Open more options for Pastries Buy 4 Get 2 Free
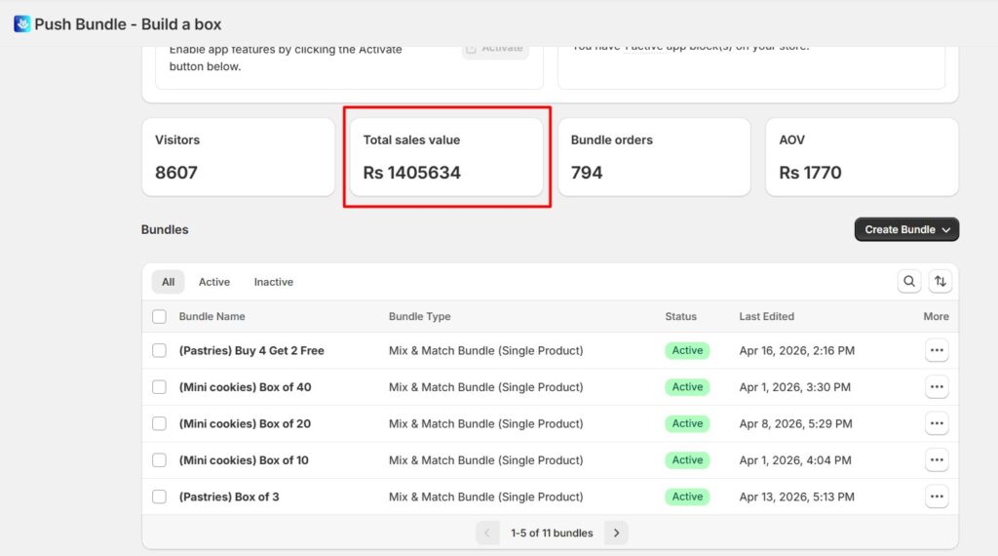Viewport: 998px width, 556px height. click(937, 350)
